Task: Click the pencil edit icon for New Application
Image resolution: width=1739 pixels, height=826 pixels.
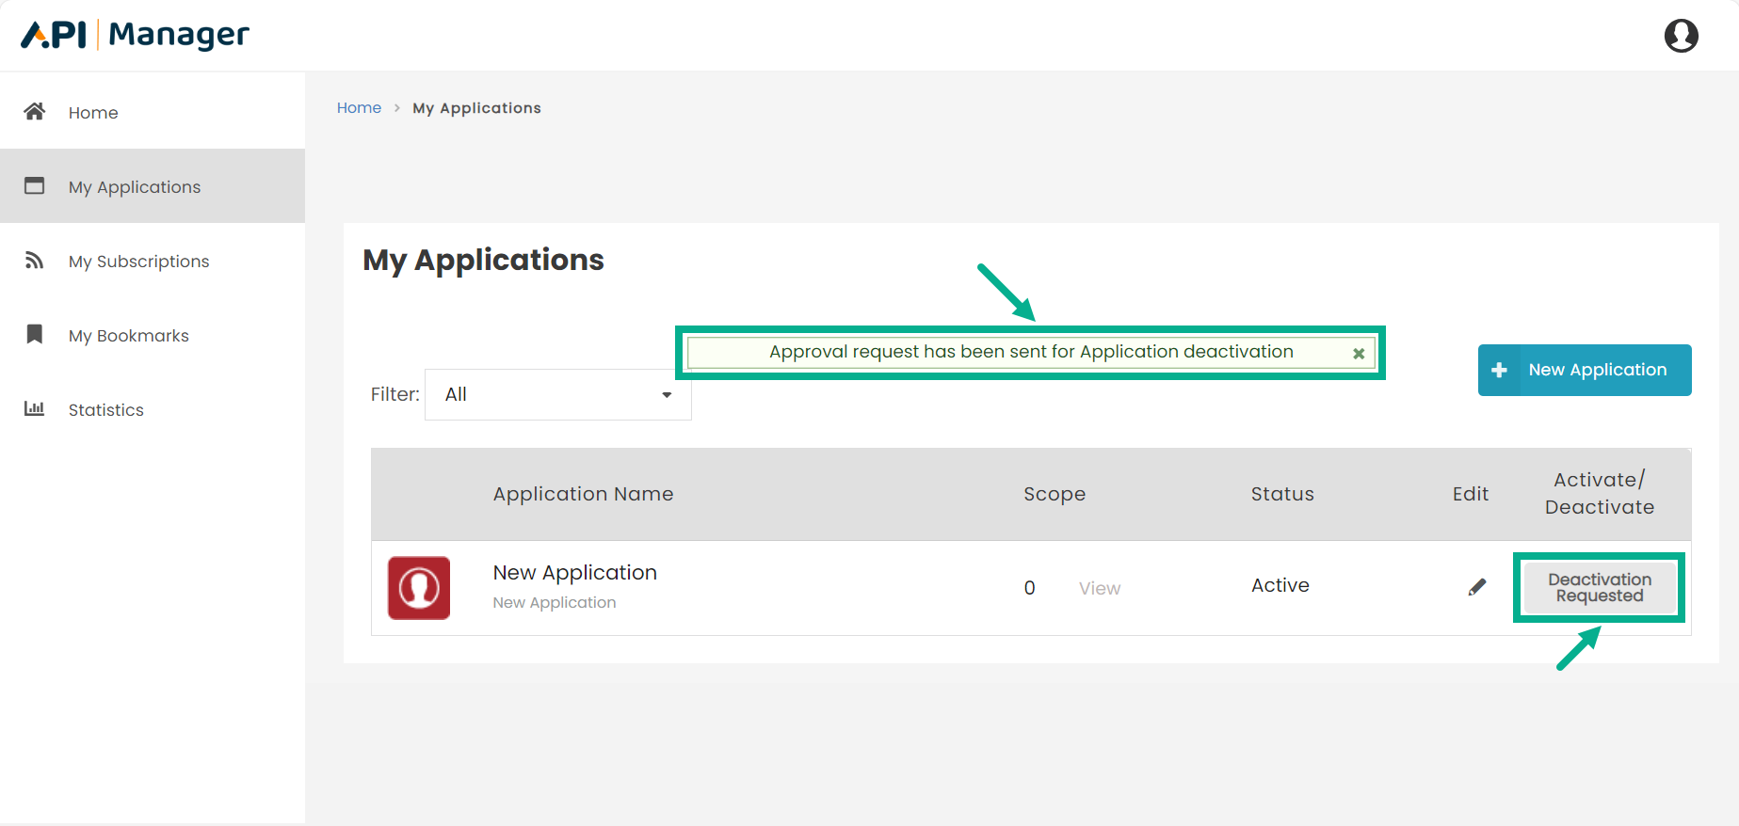Action: click(x=1476, y=587)
